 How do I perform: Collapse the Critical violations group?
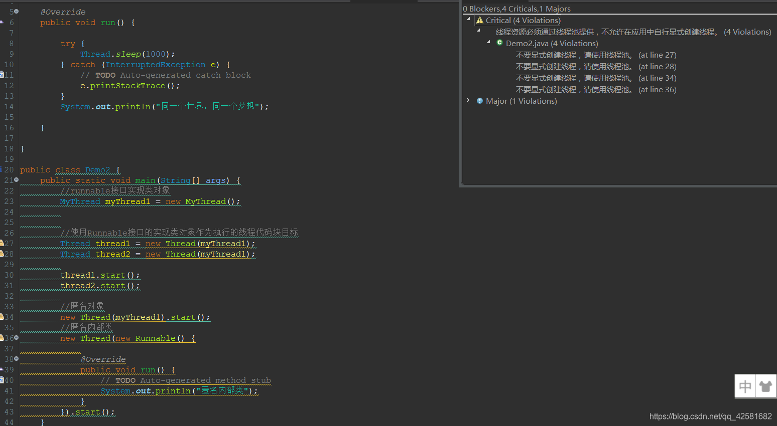pos(468,19)
